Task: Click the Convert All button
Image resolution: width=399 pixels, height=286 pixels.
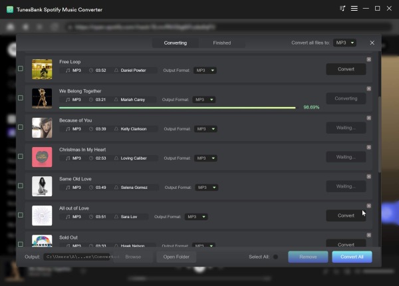Action: 352,257
